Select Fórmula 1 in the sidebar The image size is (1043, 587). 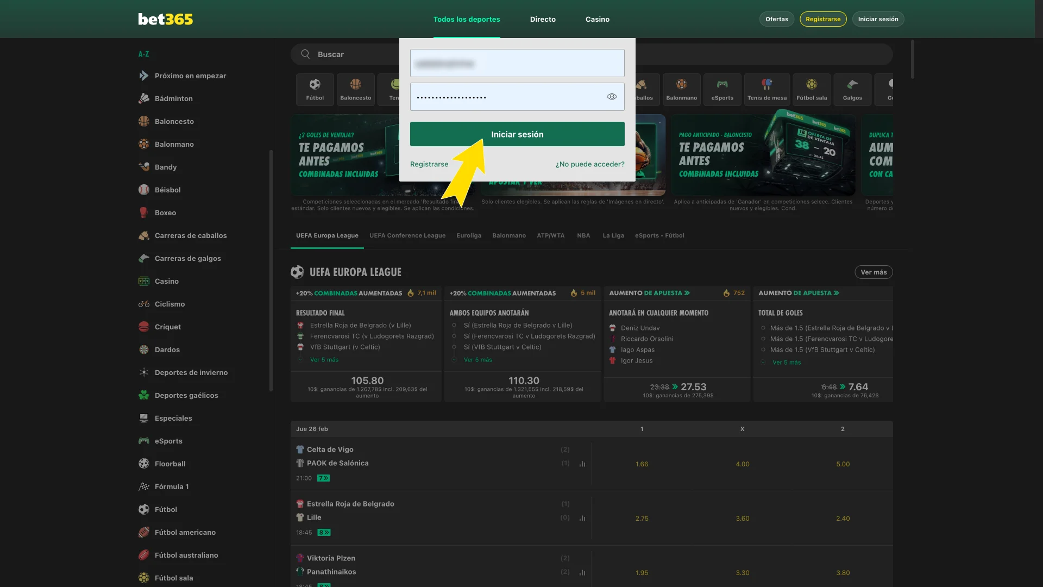(x=172, y=486)
